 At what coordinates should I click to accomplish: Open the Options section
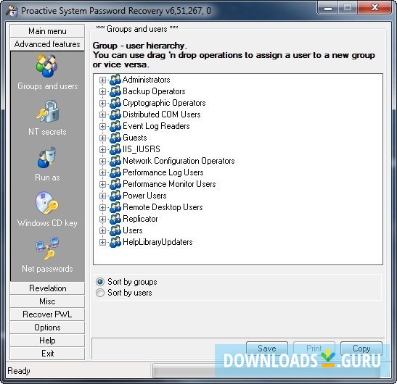point(47,327)
